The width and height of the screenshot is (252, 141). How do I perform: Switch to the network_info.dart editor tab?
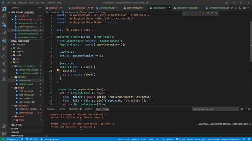coord(107,8)
